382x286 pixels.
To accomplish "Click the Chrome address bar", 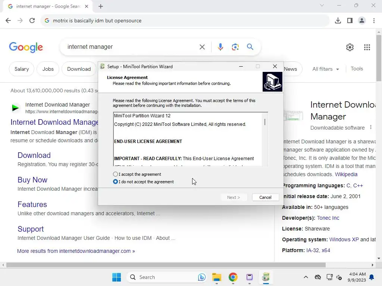I will pyautogui.click(x=185, y=21).
